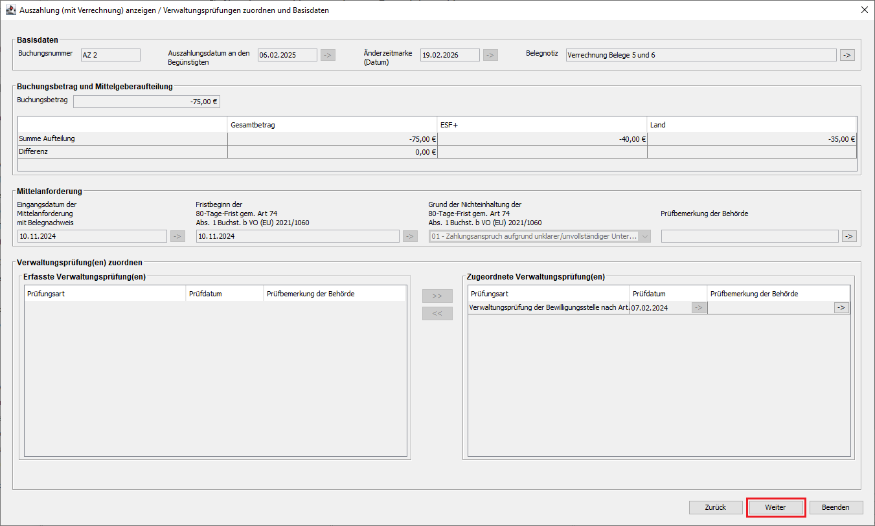Click arrow next to Prüfdatum 07.02.2024
Viewport: 875px width, 526px height.
(x=699, y=308)
